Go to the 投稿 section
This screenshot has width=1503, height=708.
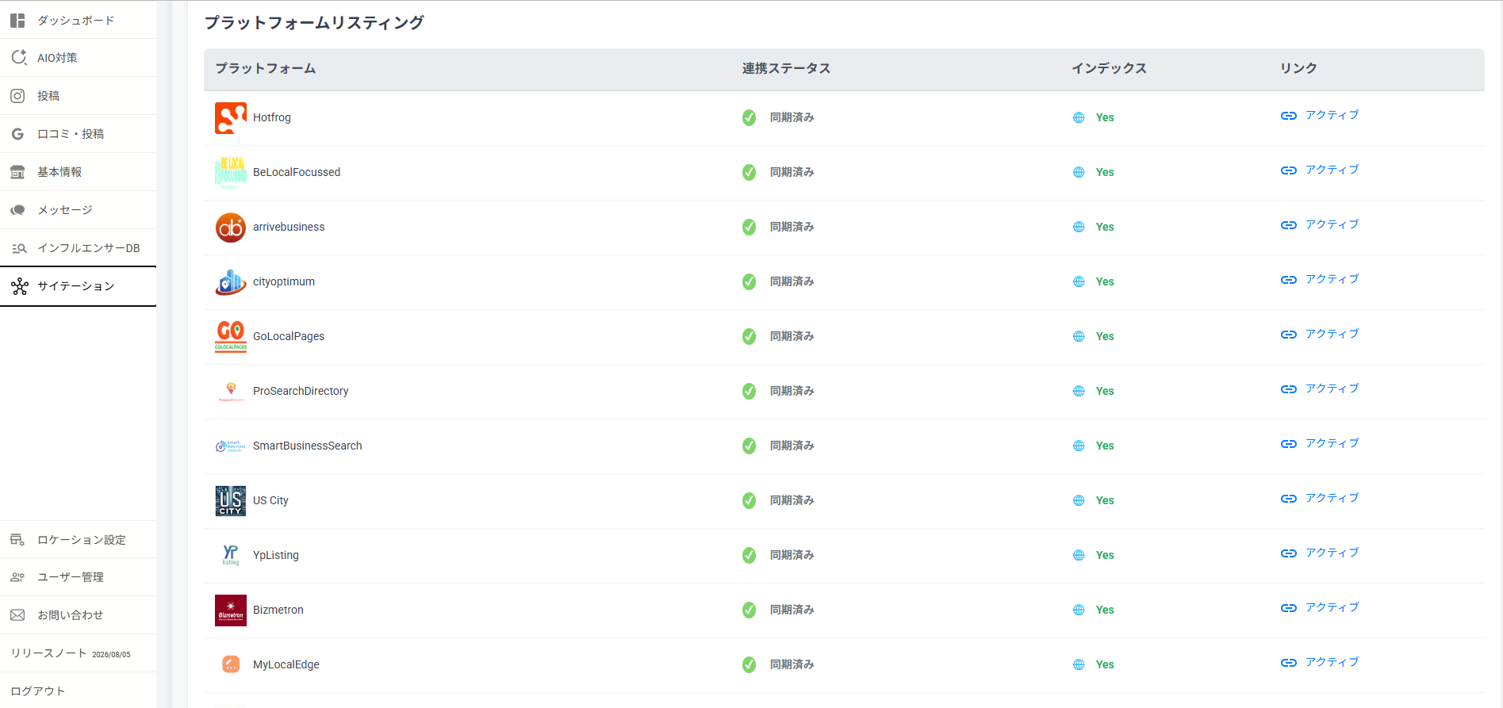[78, 96]
